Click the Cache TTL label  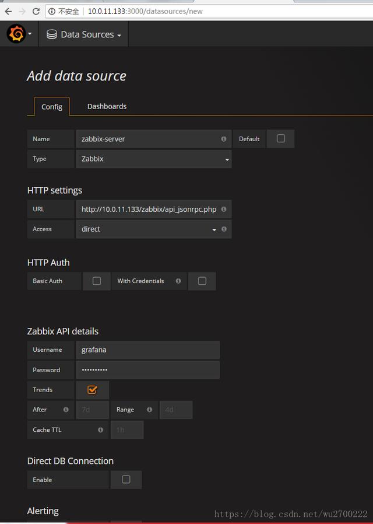[x=47, y=429]
